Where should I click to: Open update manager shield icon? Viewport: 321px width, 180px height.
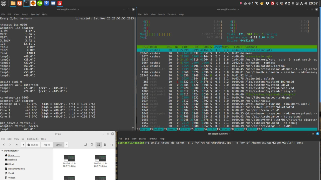point(281,3)
